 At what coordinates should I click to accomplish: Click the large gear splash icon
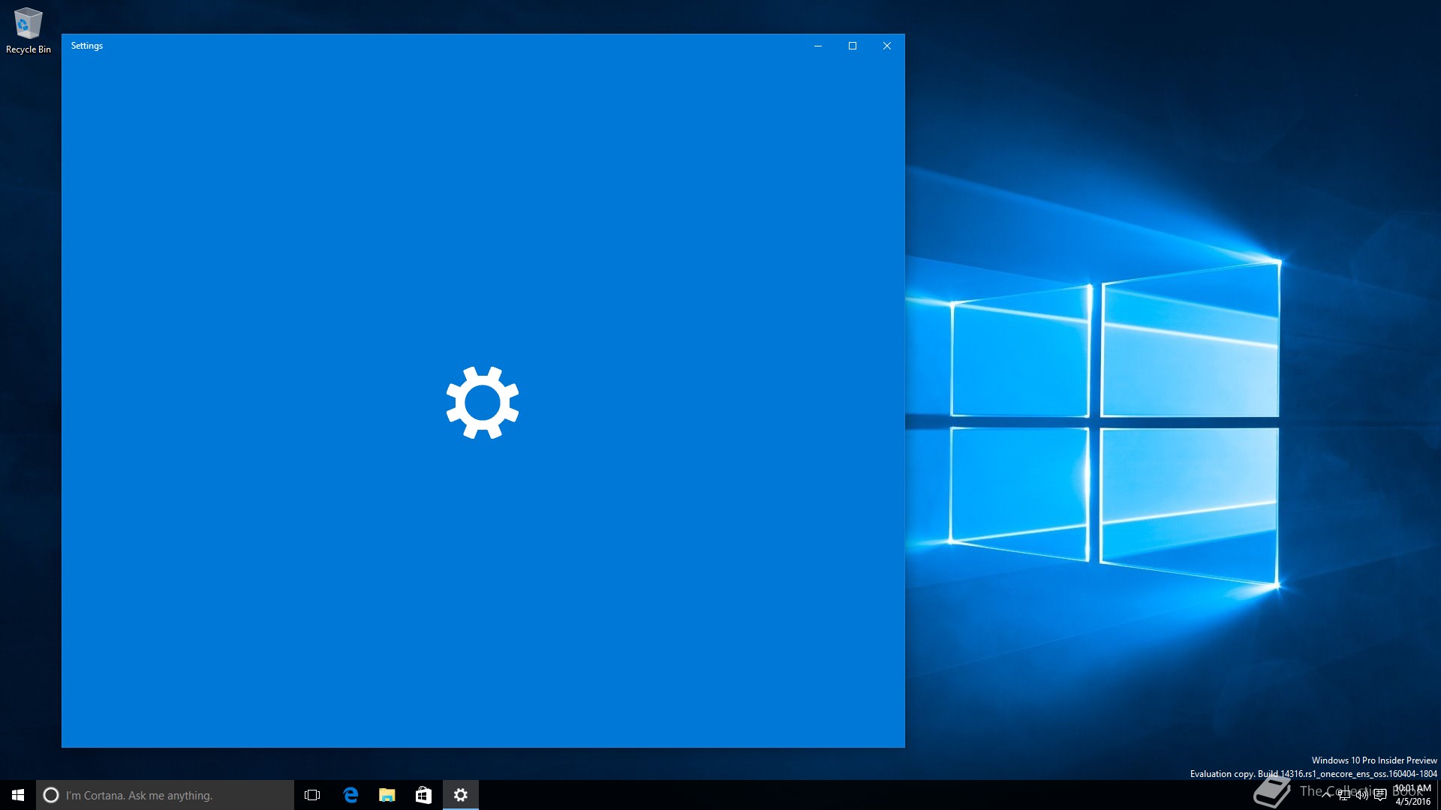point(483,403)
